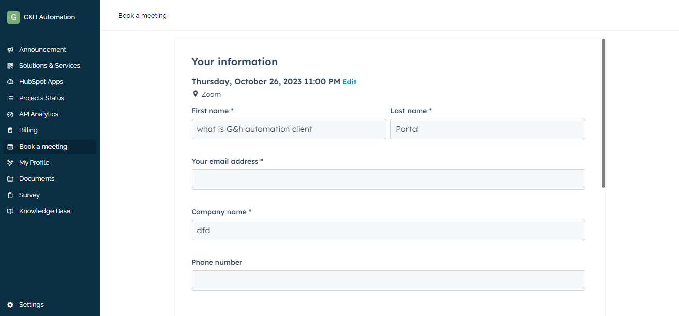Click into the First name field
The height and width of the screenshot is (316, 679).
point(288,129)
